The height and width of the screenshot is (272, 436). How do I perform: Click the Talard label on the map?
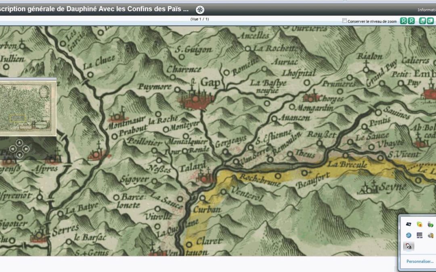pyautogui.click(x=193, y=166)
